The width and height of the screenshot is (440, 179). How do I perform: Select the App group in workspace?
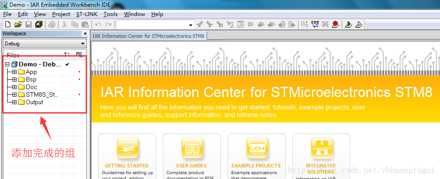point(31,72)
